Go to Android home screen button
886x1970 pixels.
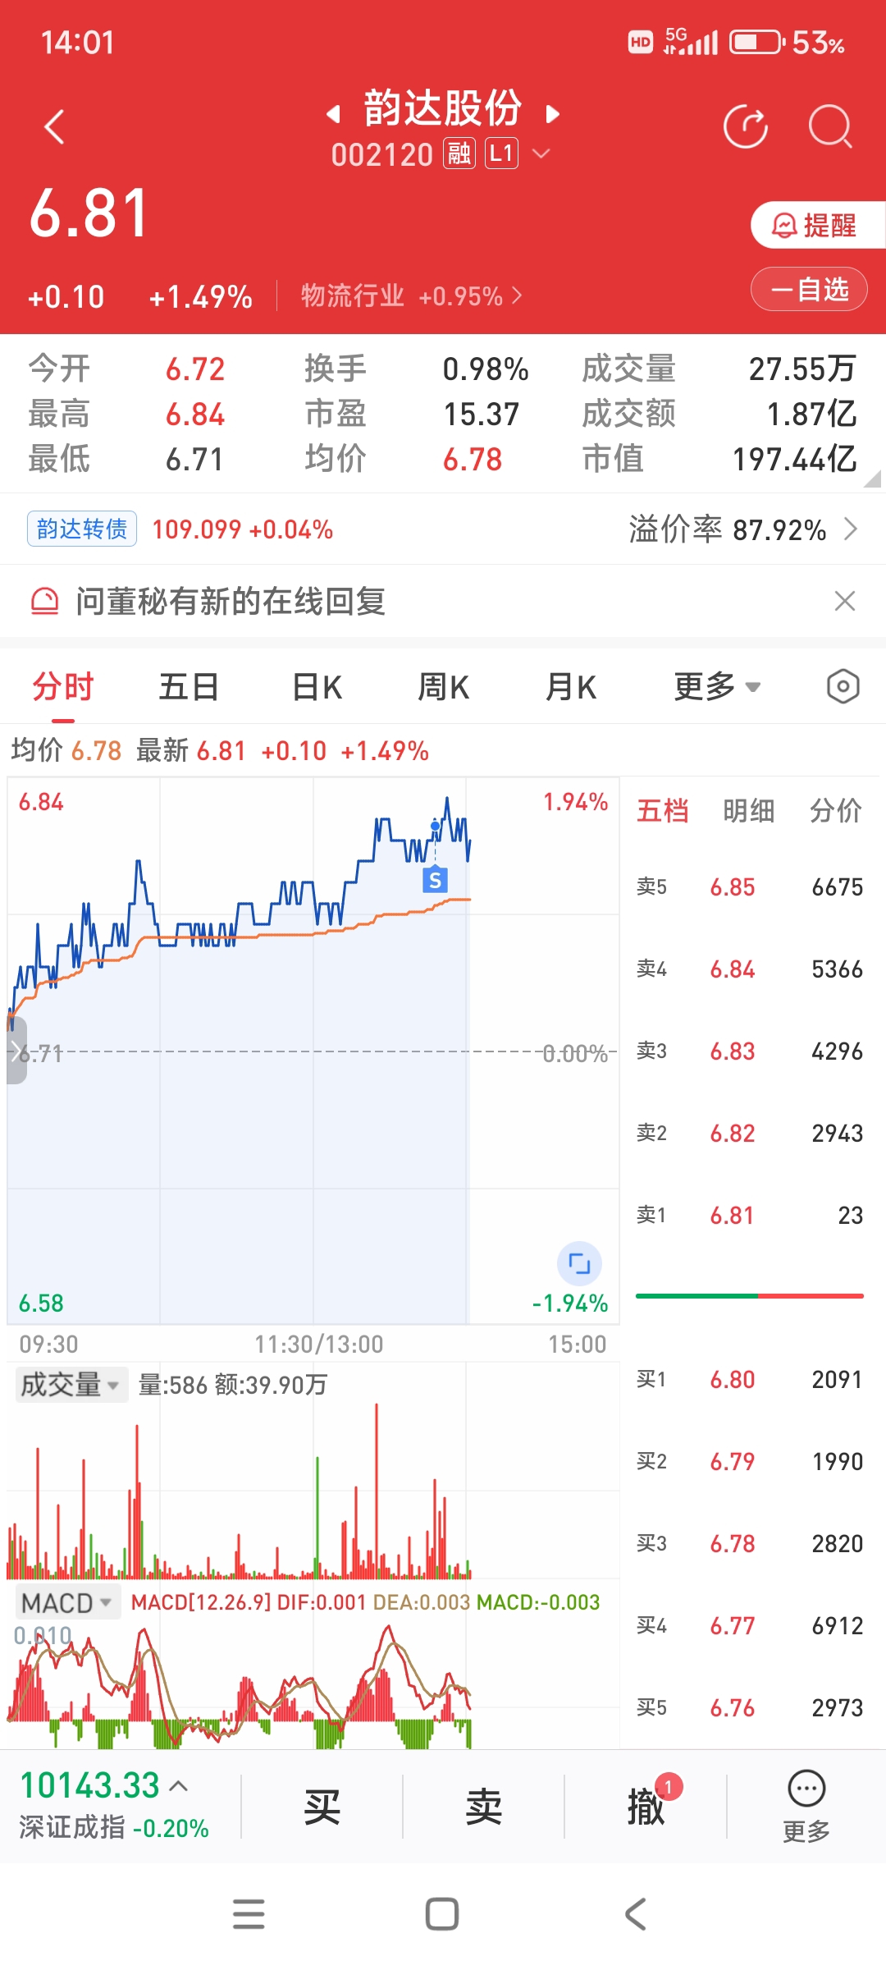click(442, 1914)
